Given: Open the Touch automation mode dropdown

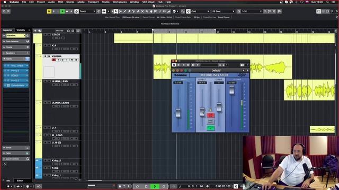Looking at the screenshot, I should pyautogui.click(x=87, y=11).
